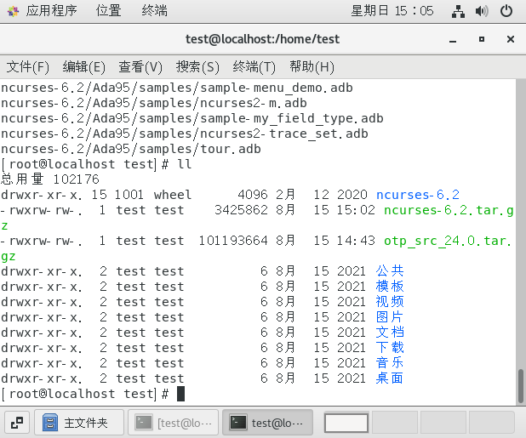
Task: Click the ncurses2-trace_set.adb output line
Action: point(185,134)
